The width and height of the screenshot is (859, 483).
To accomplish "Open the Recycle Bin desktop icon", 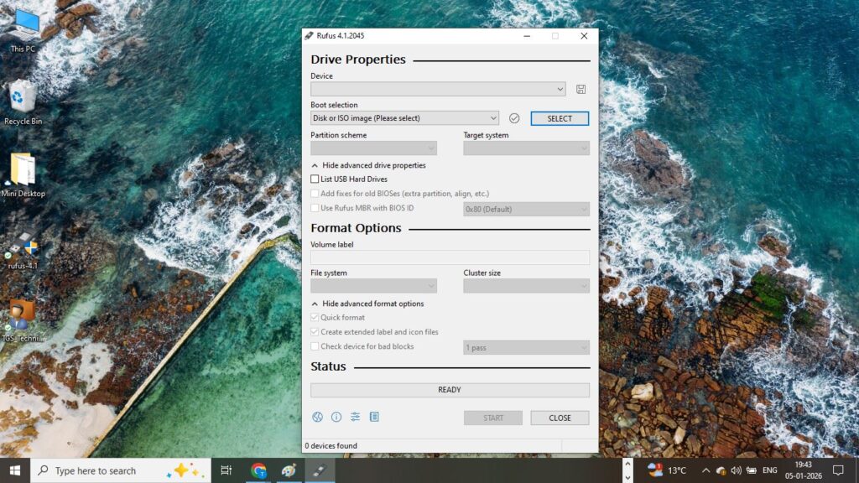I will pyautogui.click(x=23, y=102).
